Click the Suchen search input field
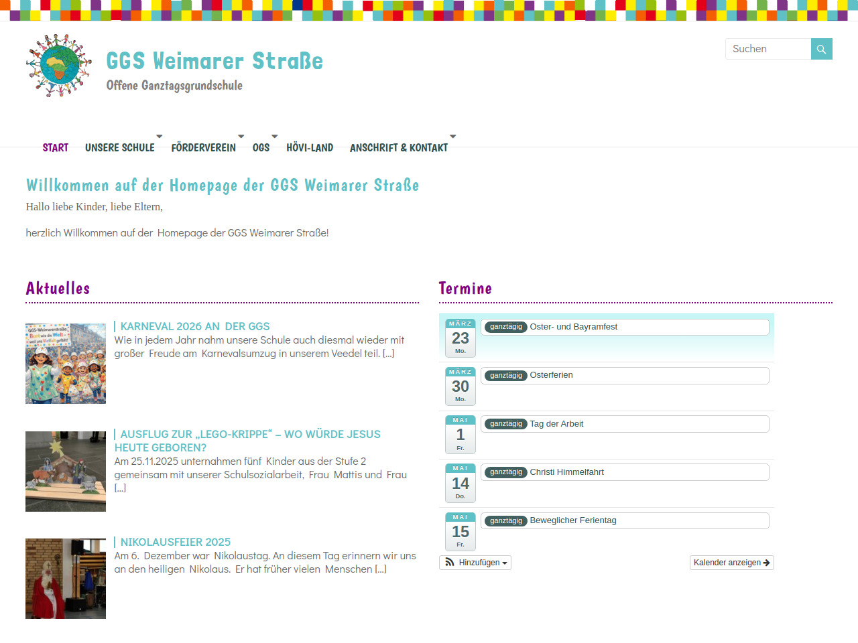Screen dimensions: 858x643 [768, 49]
